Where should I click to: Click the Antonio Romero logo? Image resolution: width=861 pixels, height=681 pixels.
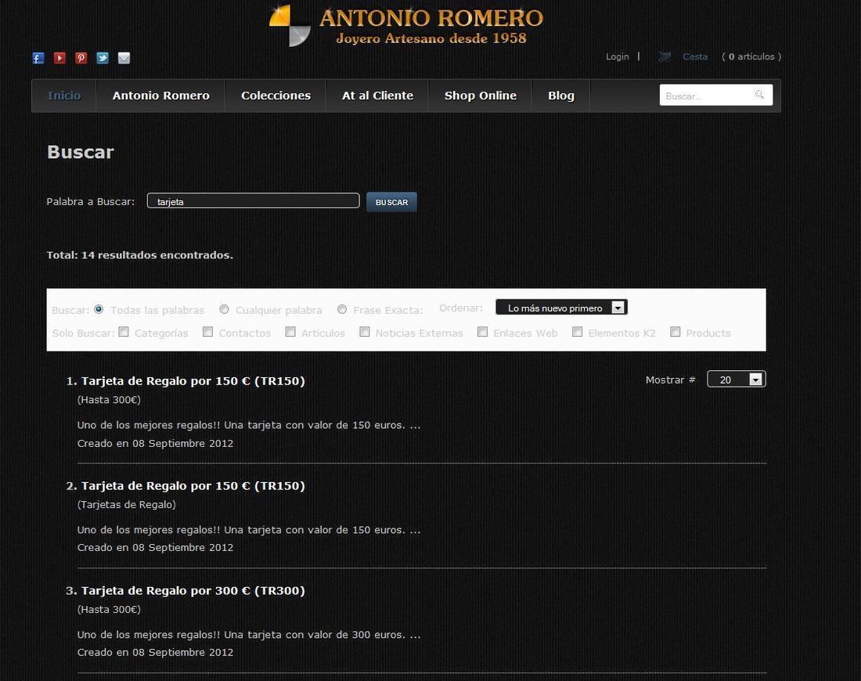point(406,25)
